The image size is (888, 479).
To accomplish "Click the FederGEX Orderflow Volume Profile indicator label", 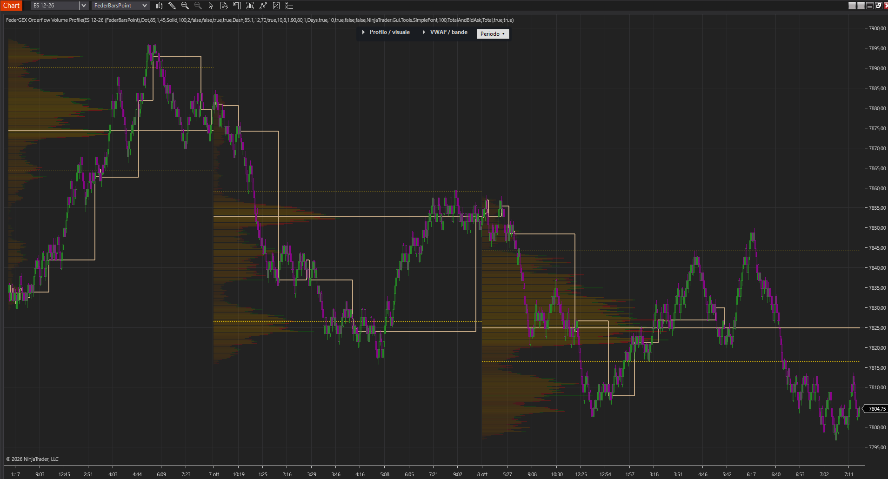I will [x=260, y=20].
